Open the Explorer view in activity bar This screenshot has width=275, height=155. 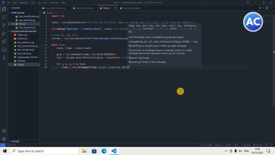(x=4, y=9)
